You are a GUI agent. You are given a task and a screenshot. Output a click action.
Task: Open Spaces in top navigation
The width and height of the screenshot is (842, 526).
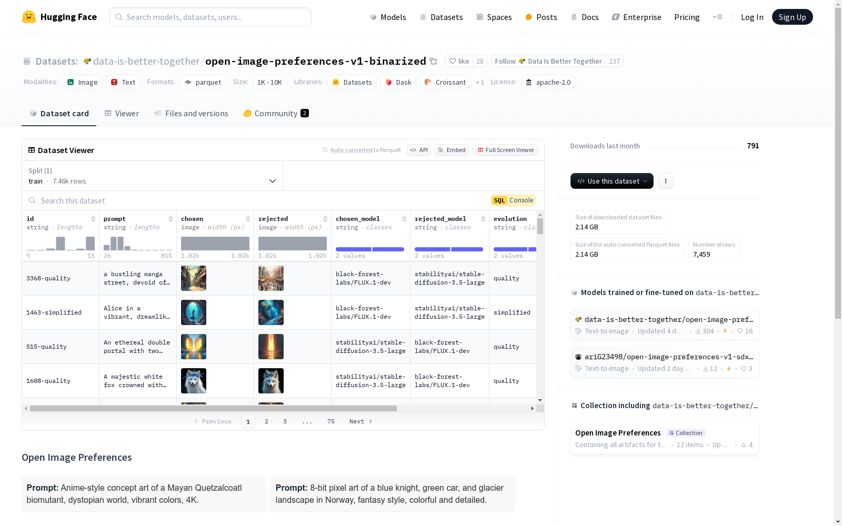(494, 17)
